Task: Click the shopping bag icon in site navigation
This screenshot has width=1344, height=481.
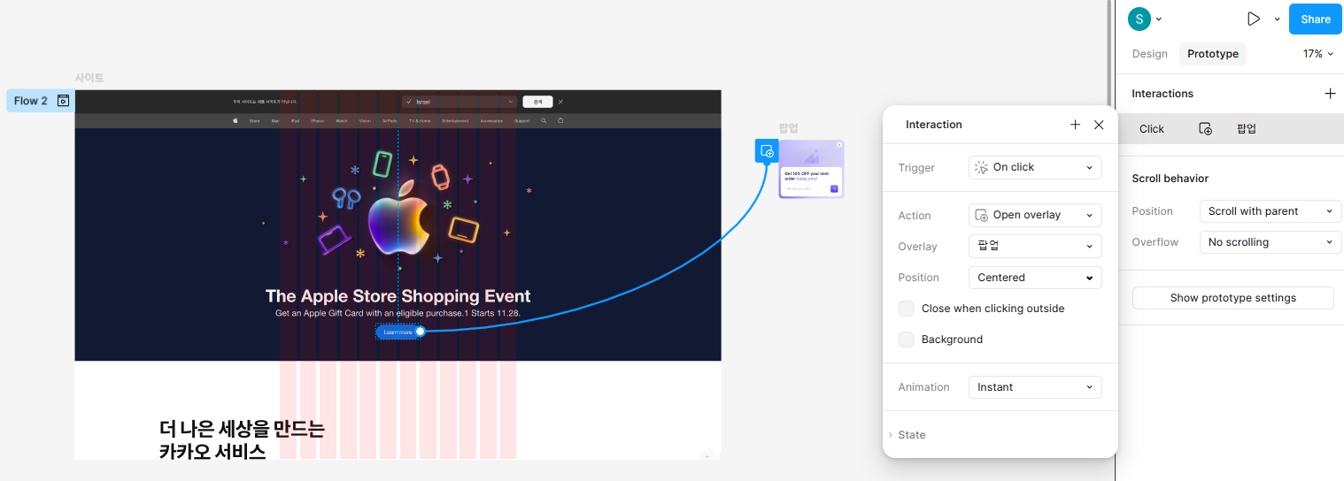Action: [560, 120]
